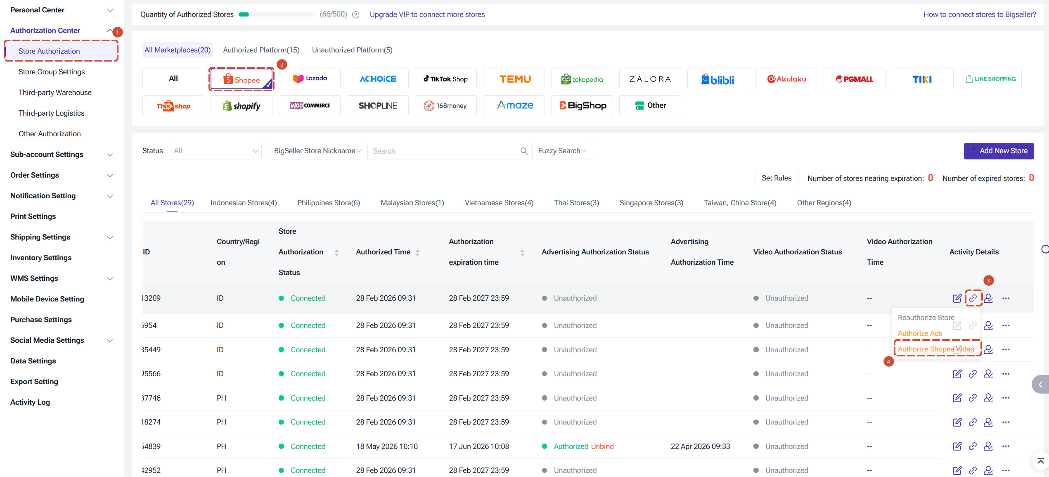Click the authorize link icon for store 3209
1049x477 pixels.
click(973, 298)
